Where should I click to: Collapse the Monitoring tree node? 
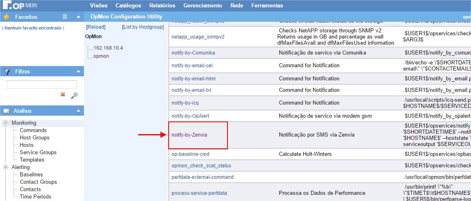(x=6, y=123)
